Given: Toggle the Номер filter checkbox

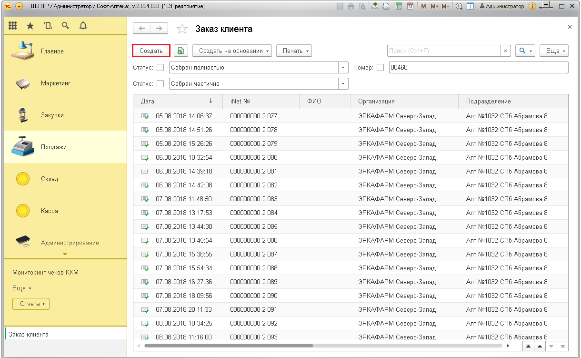Looking at the screenshot, I should pyautogui.click(x=380, y=68).
